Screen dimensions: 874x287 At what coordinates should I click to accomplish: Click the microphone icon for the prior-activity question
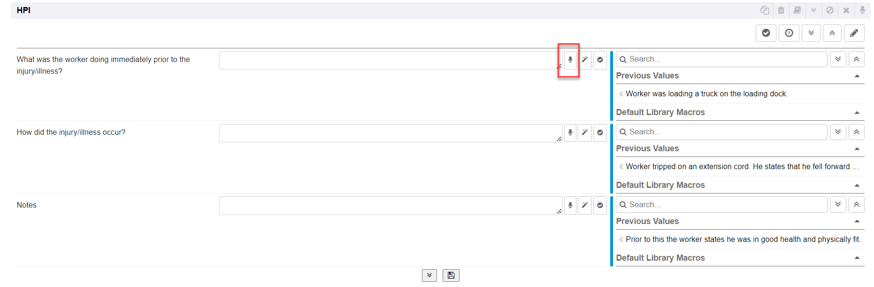(570, 60)
